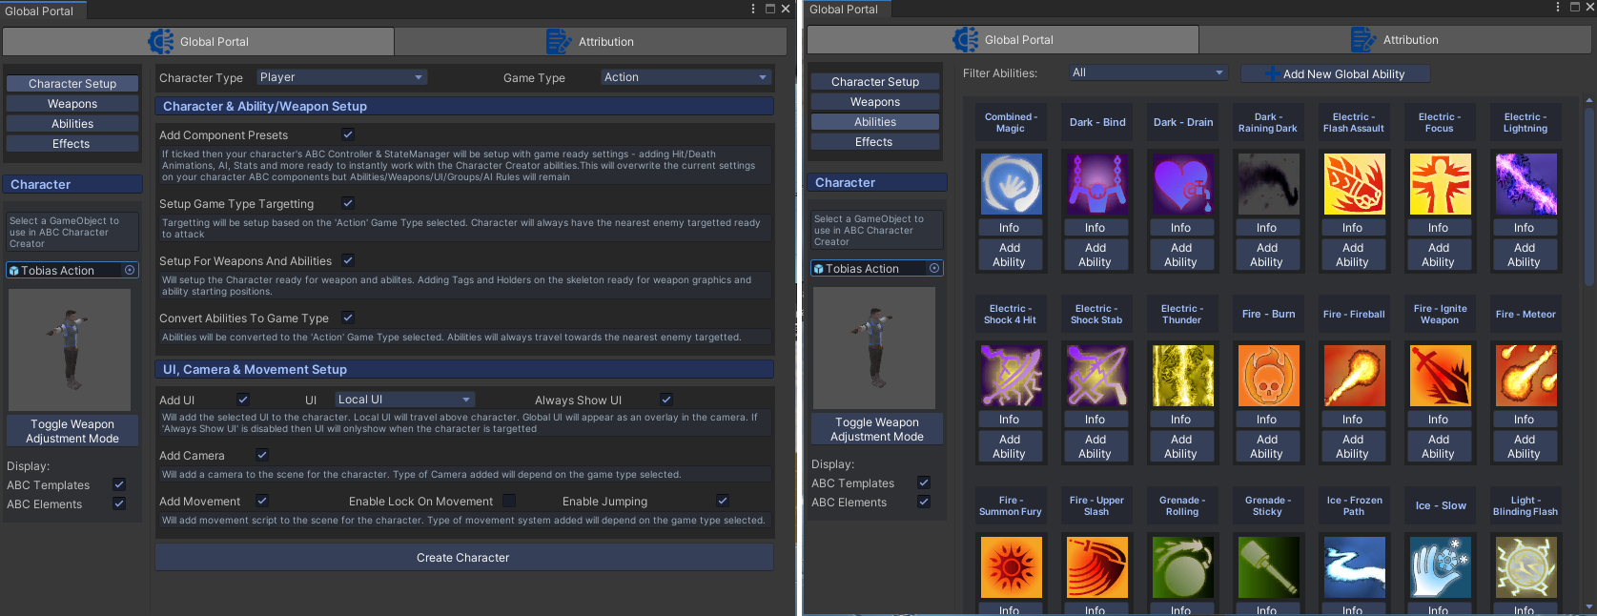
Task: Click the Electric Shock 4 Hit icon
Action: pos(1011,376)
